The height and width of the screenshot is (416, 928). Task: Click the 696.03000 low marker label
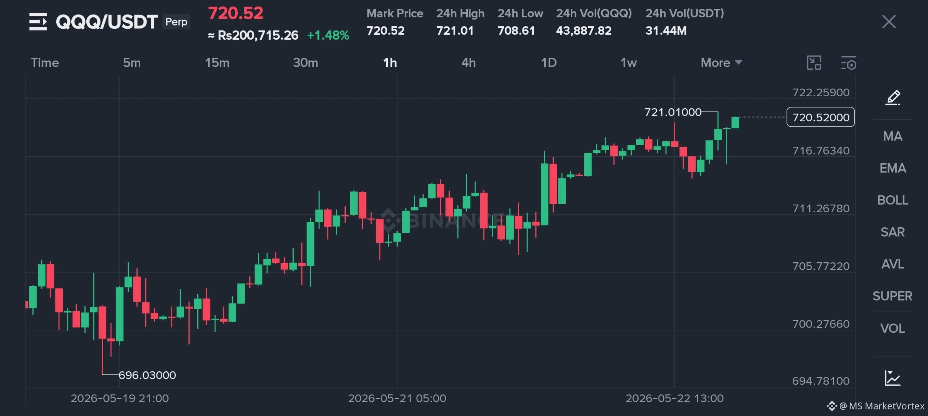click(x=147, y=375)
